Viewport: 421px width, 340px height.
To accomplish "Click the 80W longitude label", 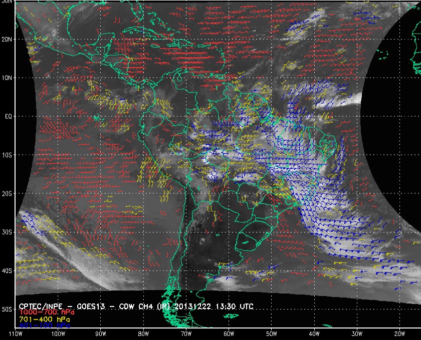I will pyautogui.click(x=143, y=334).
